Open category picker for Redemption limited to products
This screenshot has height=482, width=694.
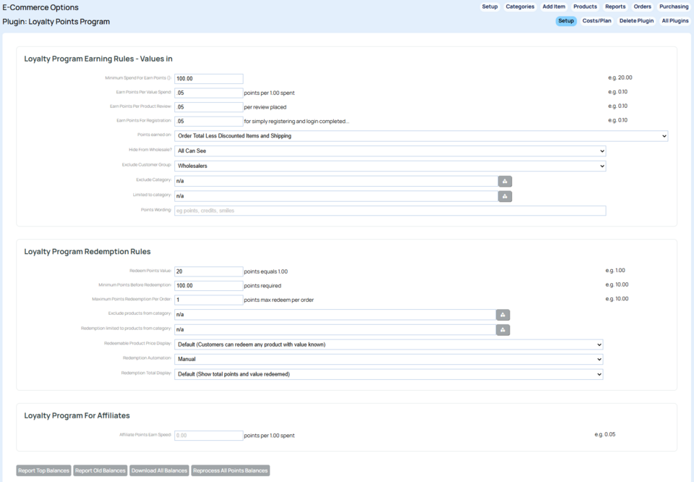(x=502, y=330)
